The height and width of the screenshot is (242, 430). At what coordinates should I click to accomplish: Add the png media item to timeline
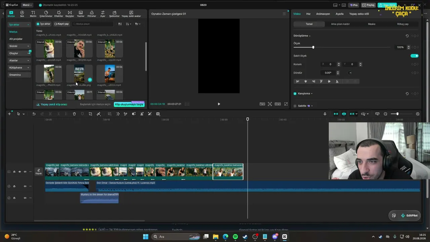pyautogui.click(x=90, y=80)
